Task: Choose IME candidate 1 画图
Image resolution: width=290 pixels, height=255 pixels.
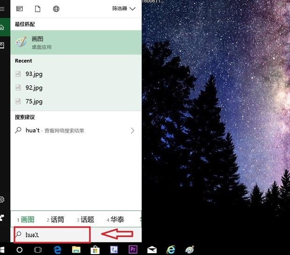Action: (x=26, y=219)
